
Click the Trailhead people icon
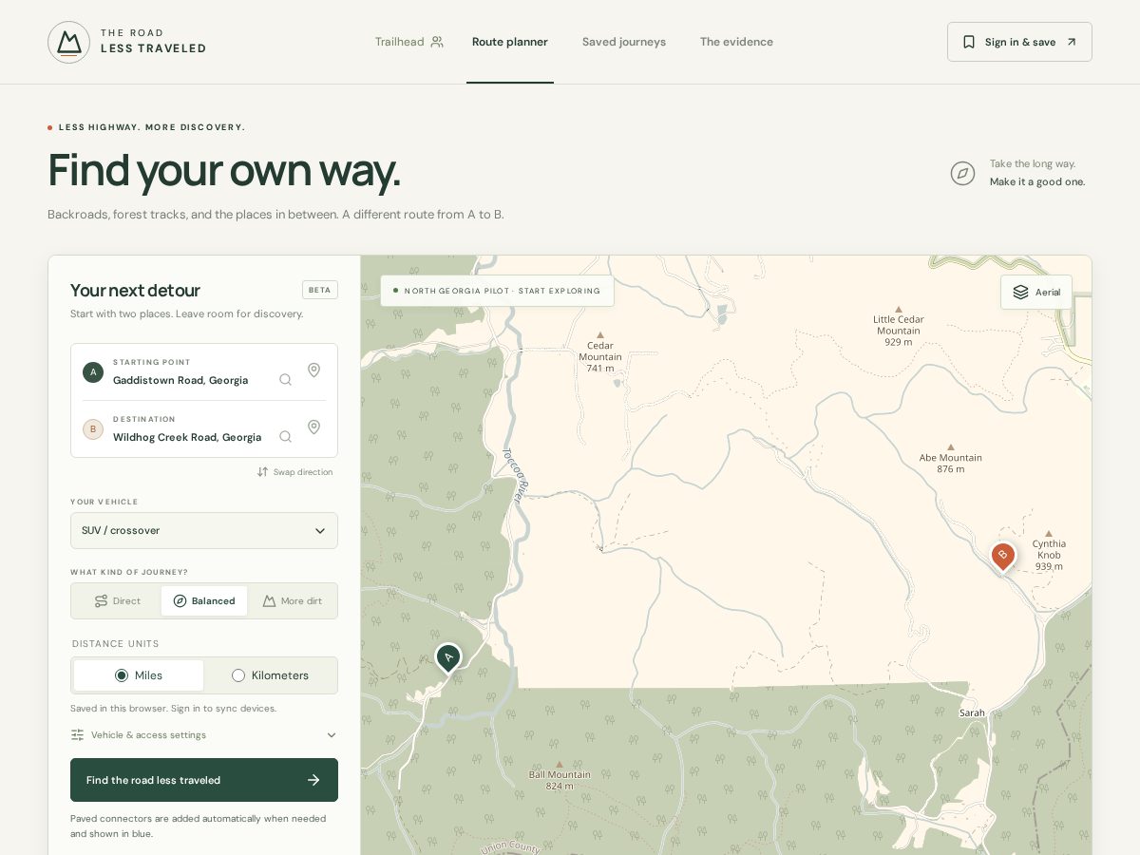[437, 42]
